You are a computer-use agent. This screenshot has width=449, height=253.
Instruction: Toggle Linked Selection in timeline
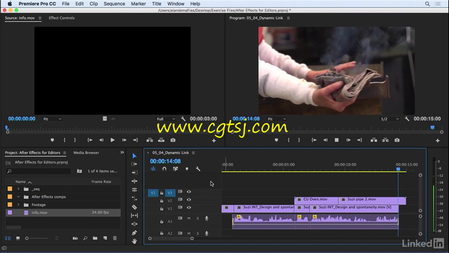click(176, 169)
